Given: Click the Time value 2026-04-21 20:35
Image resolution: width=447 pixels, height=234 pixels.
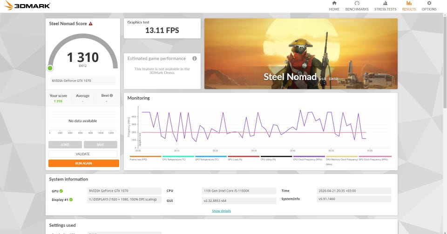Looking at the screenshot, I should click(x=354, y=191).
